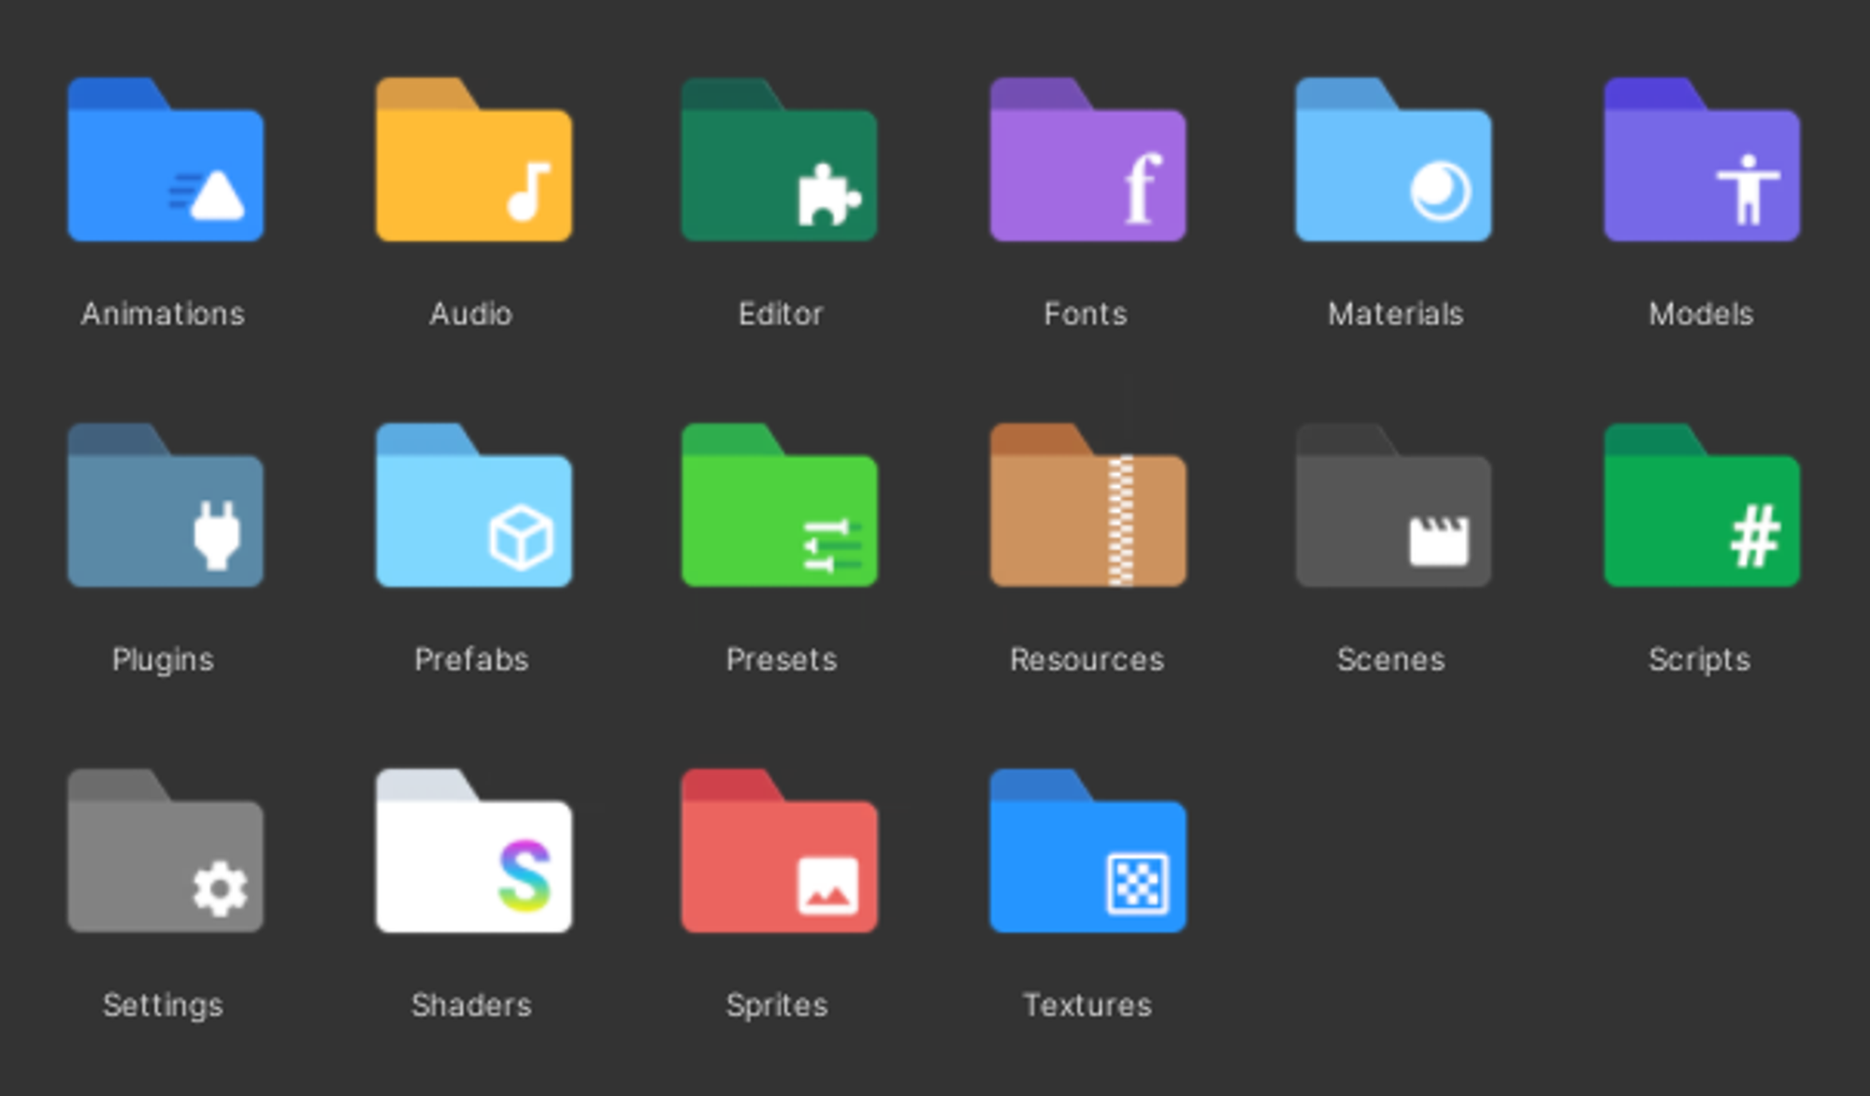Screen dimensions: 1870x1096
Task: Click the white Shaders folder
Action: tap(473, 853)
